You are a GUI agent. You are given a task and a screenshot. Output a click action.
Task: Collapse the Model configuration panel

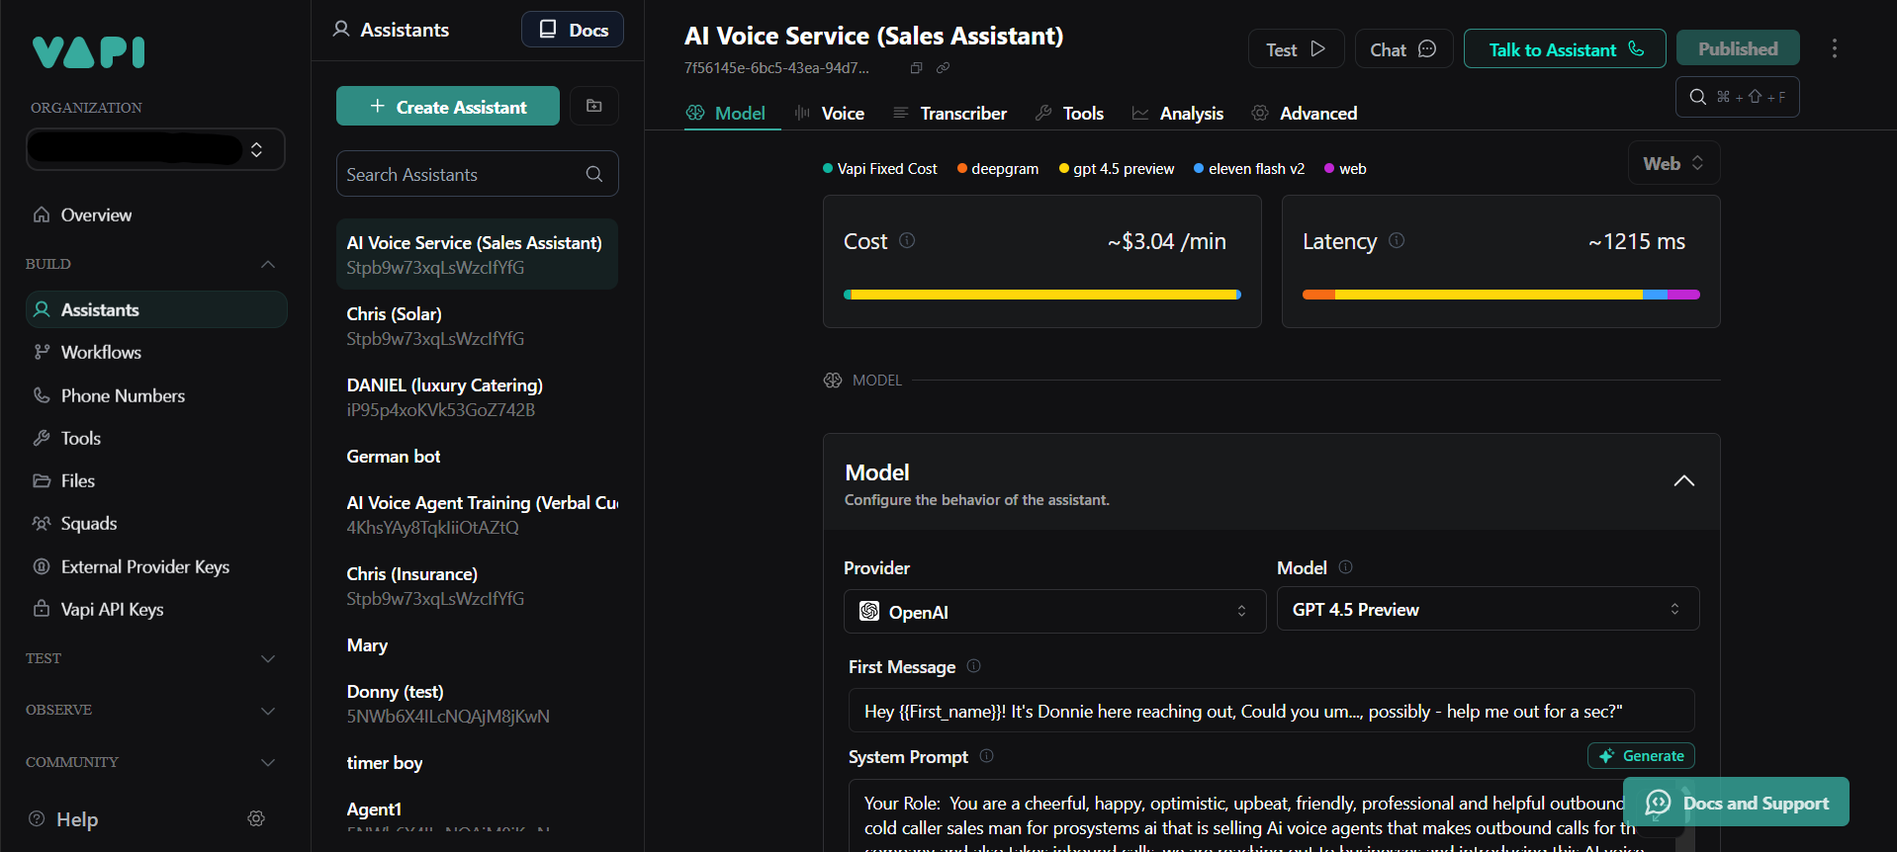[1683, 481]
